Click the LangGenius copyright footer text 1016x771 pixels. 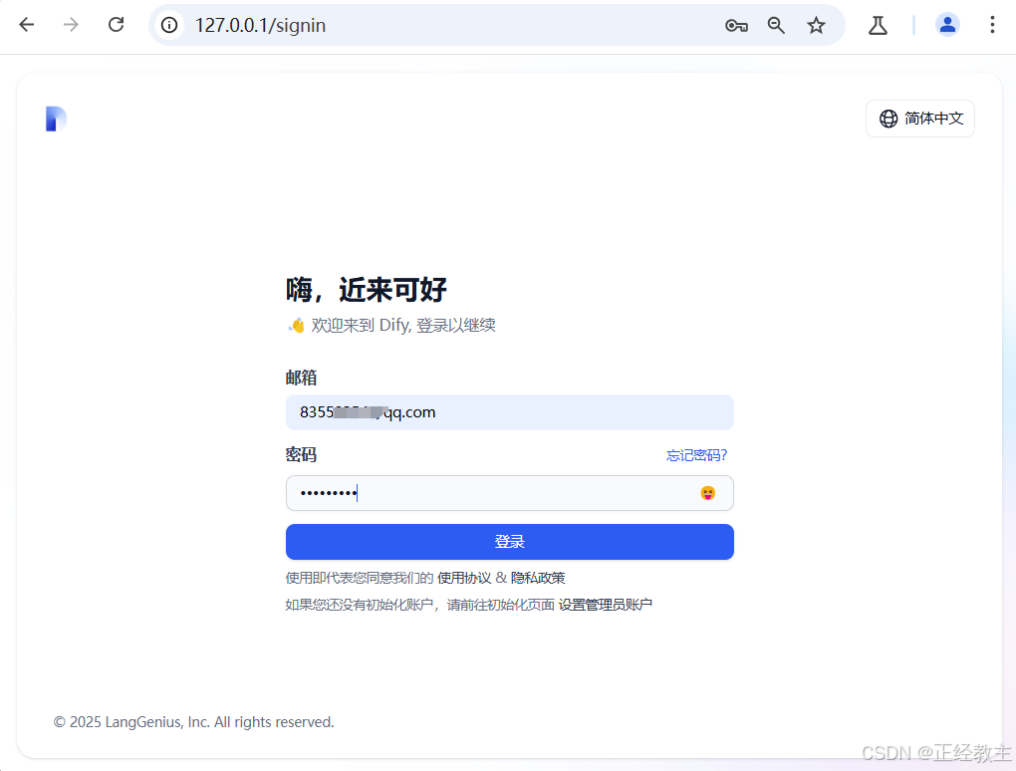(194, 722)
